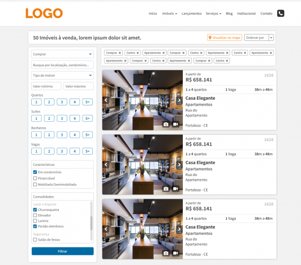Open video via camcorder icon on second listing
Viewport: 301px width, 265px height.
(x=175, y=189)
